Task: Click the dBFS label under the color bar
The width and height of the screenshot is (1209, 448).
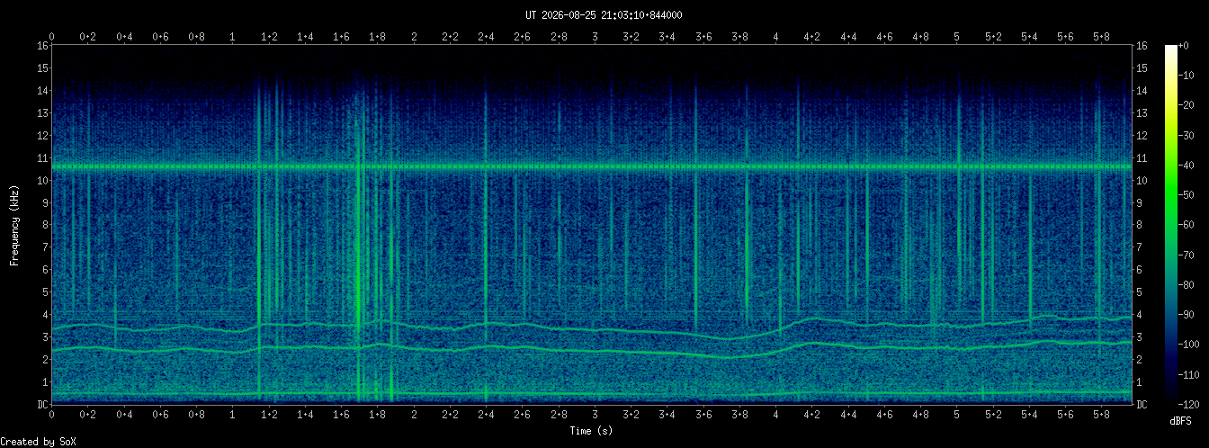Action: pyautogui.click(x=1181, y=421)
